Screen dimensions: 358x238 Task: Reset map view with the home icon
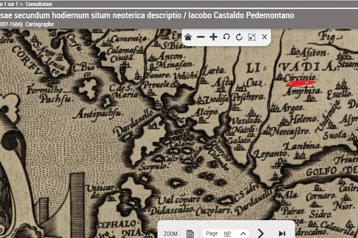tap(188, 37)
